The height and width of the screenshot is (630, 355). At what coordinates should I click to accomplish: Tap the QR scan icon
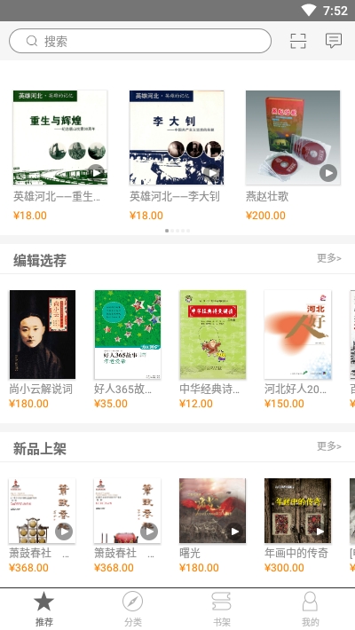(298, 41)
